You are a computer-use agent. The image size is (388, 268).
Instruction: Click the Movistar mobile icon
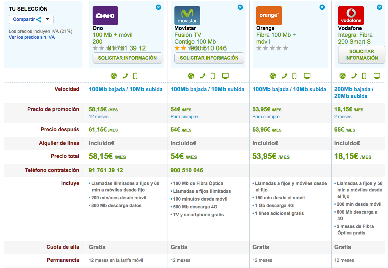(x=213, y=76)
